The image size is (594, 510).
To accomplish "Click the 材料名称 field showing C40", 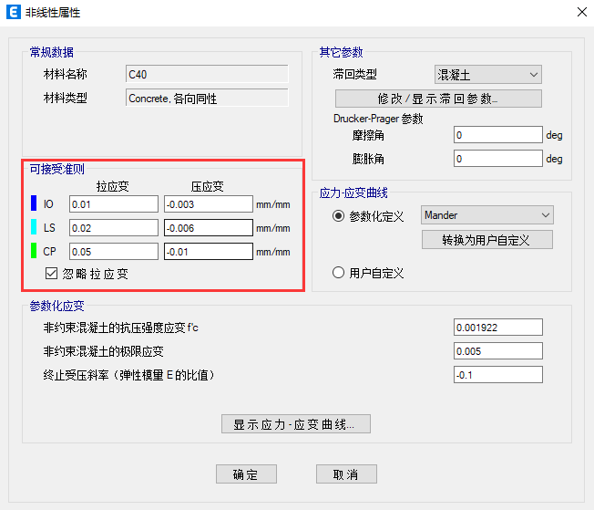I will pos(207,74).
